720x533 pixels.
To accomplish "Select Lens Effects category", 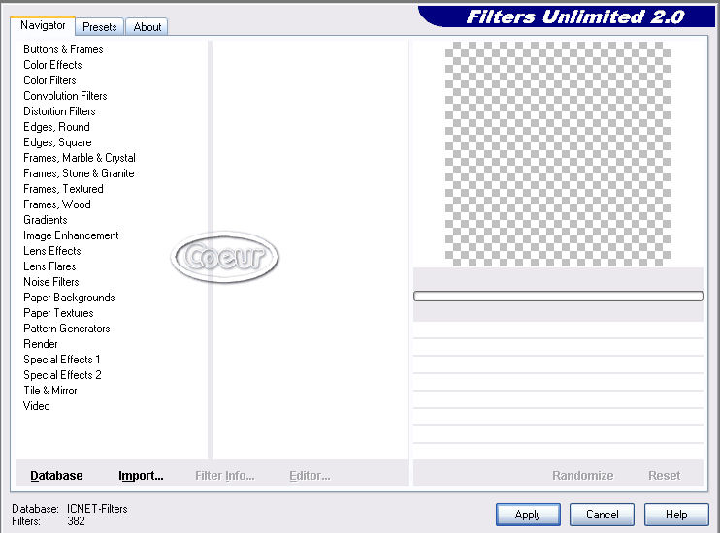I will click(51, 251).
